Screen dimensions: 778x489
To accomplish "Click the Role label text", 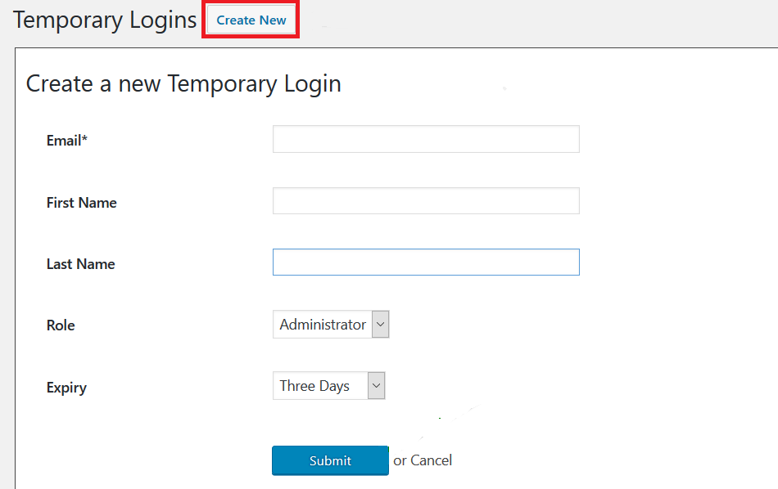I will click(61, 325).
